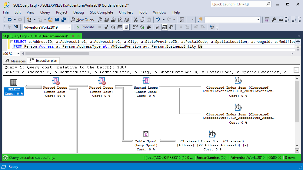Click the ellipsis button beside query text
This screenshot has height=170, width=303.
pos(296,70)
